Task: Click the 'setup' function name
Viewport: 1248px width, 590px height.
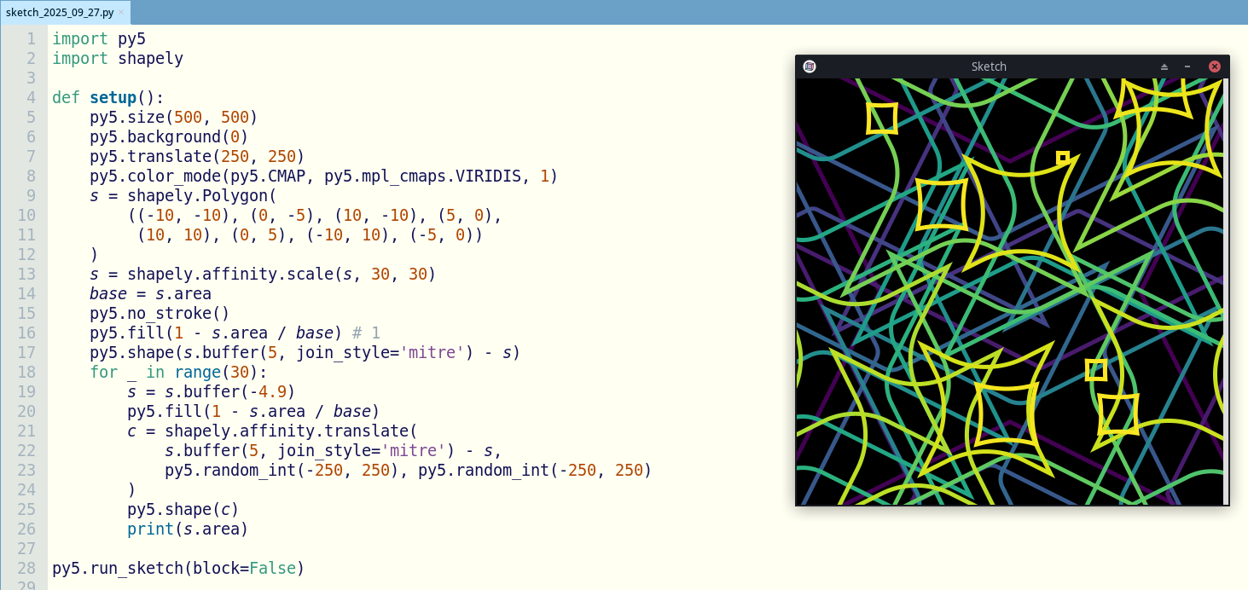Action: pos(113,97)
